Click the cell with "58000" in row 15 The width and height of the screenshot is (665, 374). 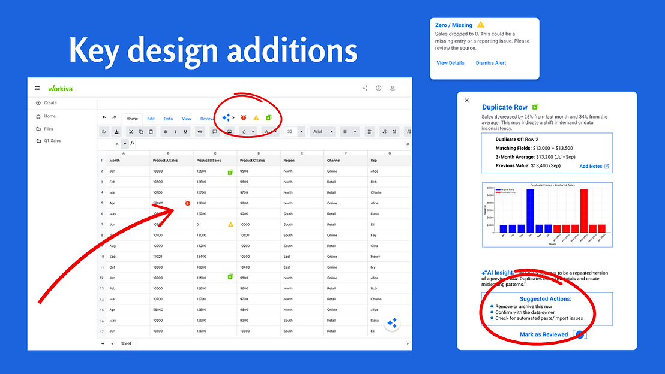coord(171,310)
